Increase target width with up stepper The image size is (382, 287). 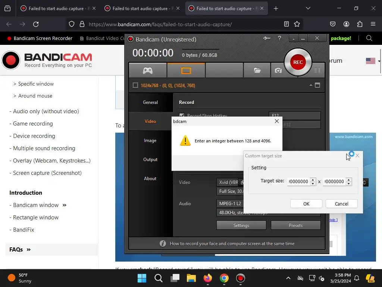coord(313,180)
